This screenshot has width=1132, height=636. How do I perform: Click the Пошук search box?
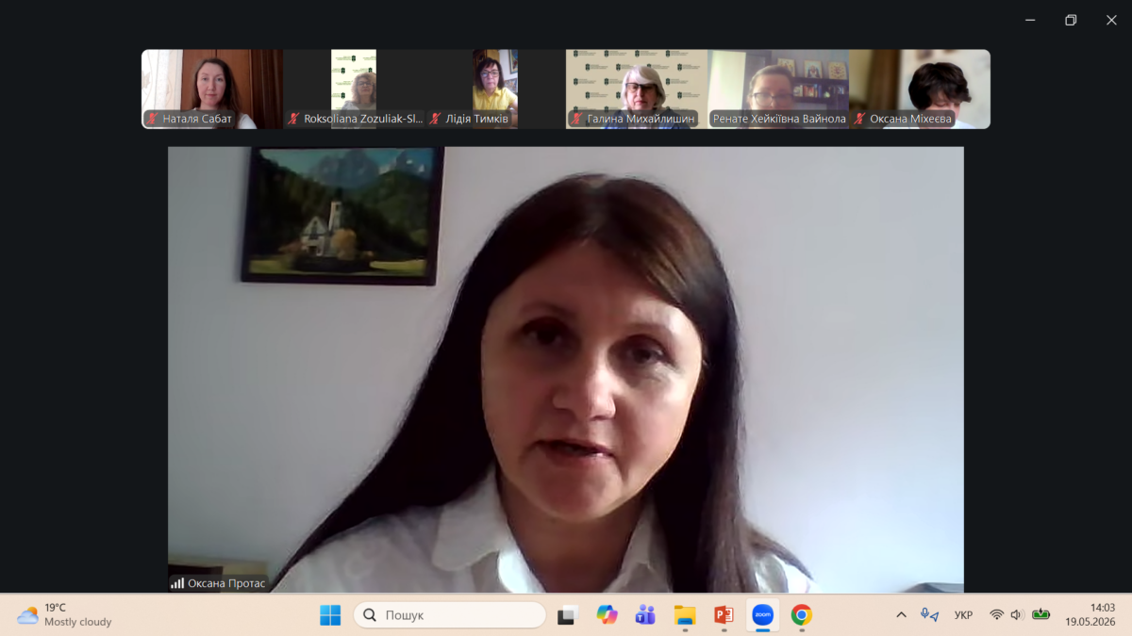(450, 615)
